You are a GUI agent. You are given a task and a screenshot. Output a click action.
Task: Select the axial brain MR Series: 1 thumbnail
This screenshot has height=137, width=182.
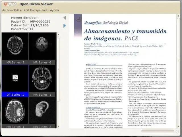[x=15, y=110]
